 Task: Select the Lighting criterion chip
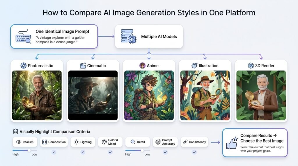pos(83,142)
